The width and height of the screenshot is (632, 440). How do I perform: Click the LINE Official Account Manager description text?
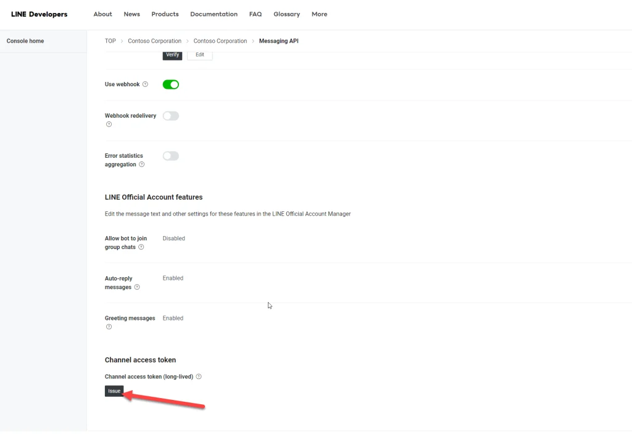(228, 214)
